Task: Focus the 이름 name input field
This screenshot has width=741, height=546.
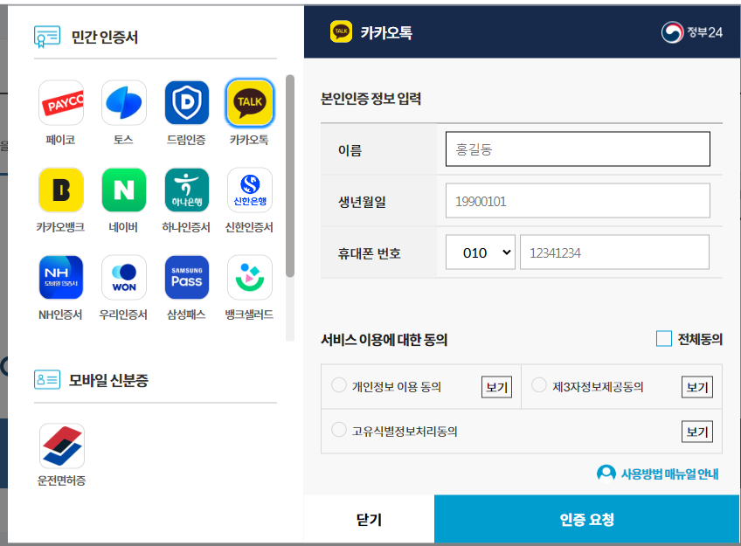Action: pyautogui.click(x=578, y=149)
